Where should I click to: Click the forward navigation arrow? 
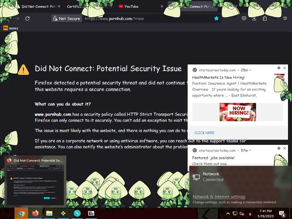[x=17, y=19]
